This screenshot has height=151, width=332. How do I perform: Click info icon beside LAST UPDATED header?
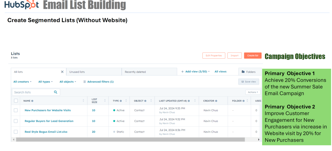(x=189, y=101)
